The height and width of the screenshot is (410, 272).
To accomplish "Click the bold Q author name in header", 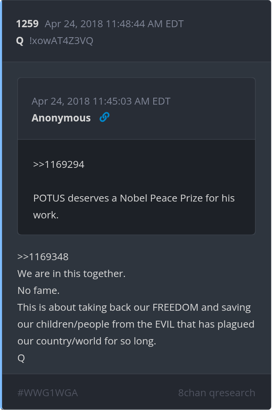I will [20, 41].
